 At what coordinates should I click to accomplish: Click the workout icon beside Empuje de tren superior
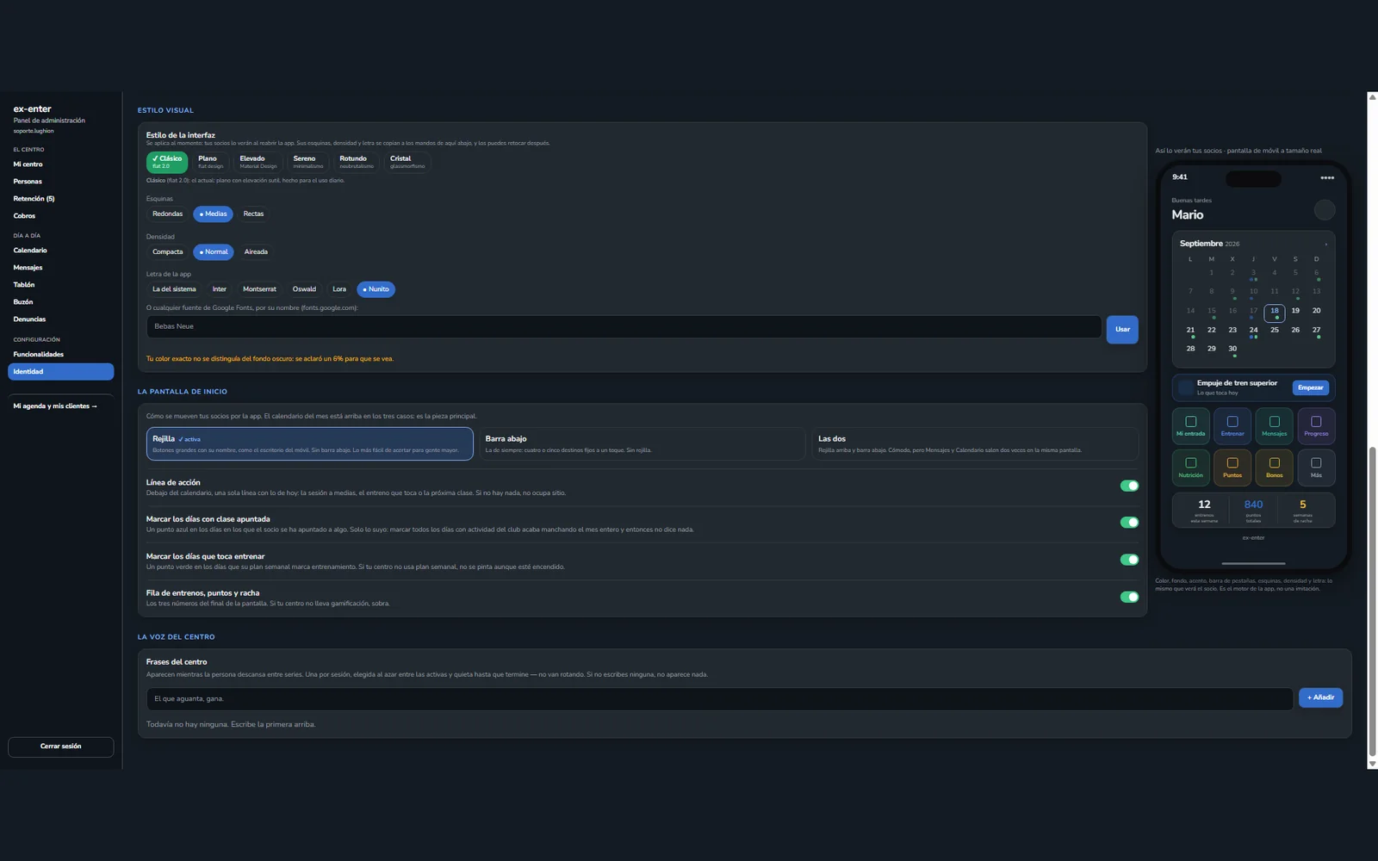[x=1186, y=387]
